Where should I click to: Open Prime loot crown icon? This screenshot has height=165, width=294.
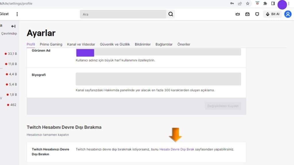point(237,14)
